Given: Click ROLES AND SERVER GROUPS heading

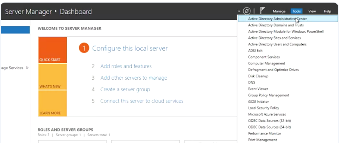Looking at the screenshot, I should [65, 130].
